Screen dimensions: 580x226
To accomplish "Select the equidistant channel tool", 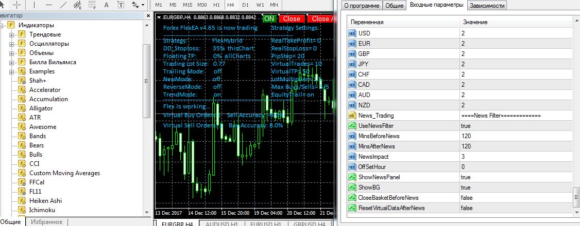I will [x=78, y=5].
